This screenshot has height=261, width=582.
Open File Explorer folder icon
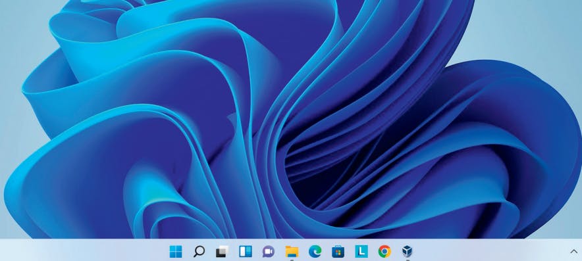point(292,252)
